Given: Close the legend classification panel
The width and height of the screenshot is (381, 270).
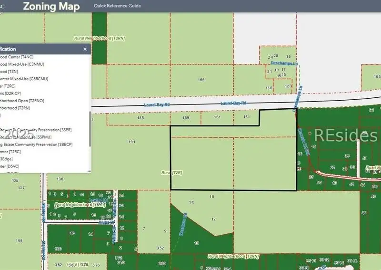Looking at the screenshot, I should 85,49.
